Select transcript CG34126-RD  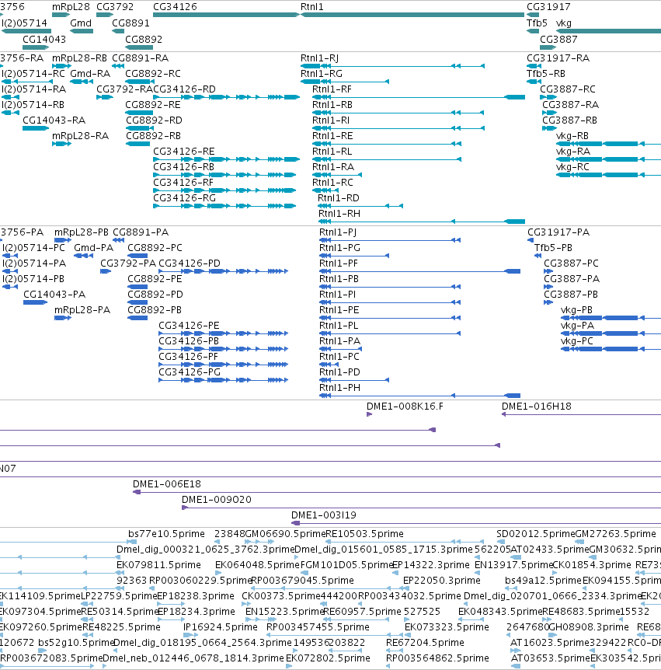point(184,89)
